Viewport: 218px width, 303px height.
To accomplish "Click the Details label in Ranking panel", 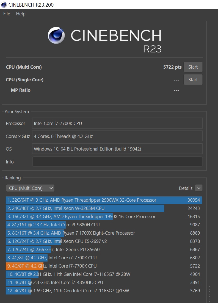I will click(186, 188).
